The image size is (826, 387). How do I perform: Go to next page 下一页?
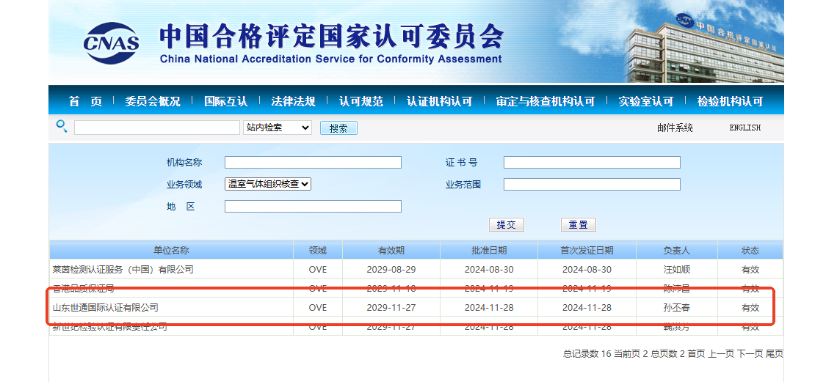[750, 354]
